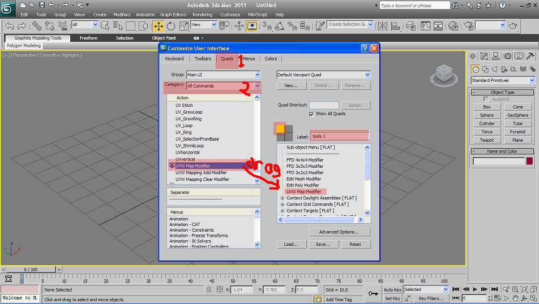Activate Bind to Space Warp tool
Viewport: 539px width, 304px height.
(x=62, y=26)
